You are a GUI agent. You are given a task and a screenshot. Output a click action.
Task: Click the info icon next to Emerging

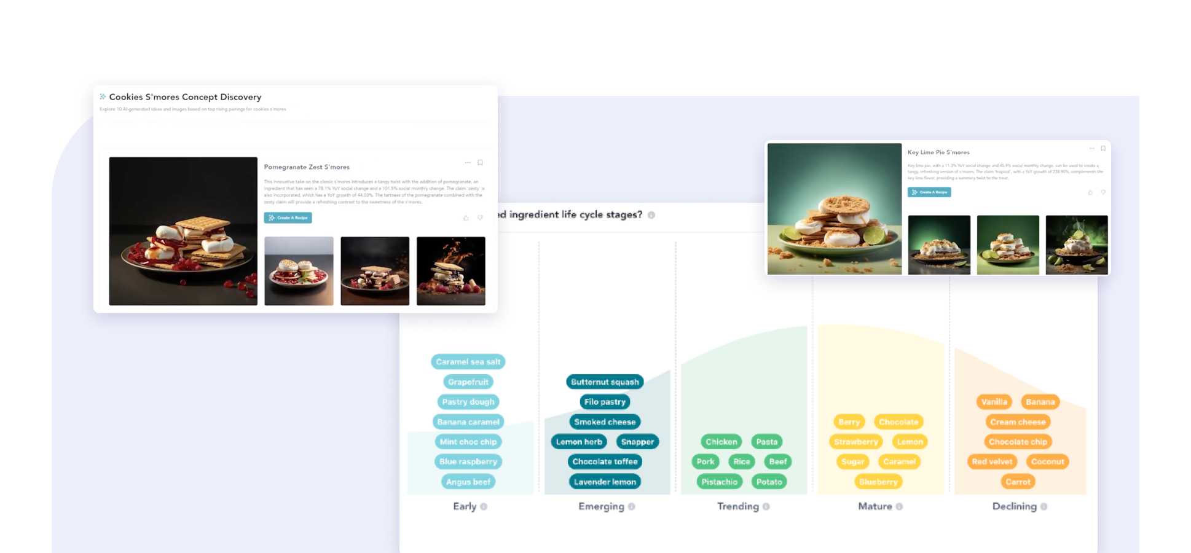632,507
